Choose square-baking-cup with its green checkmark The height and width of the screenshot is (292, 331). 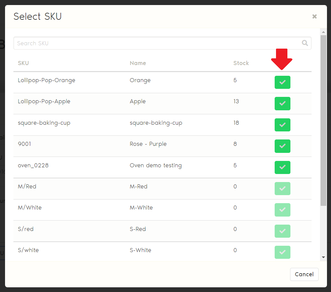coord(282,125)
